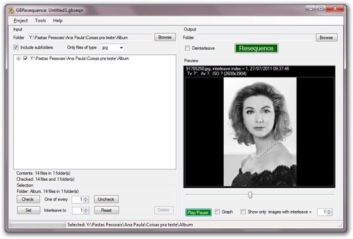This screenshot has width=353, height=239.
Task: Decrease the Show only interleave filter value
Action: coord(329,214)
